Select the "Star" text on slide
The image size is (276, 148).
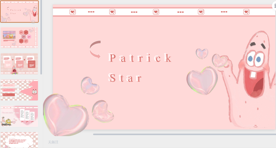(x=125, y=78)
